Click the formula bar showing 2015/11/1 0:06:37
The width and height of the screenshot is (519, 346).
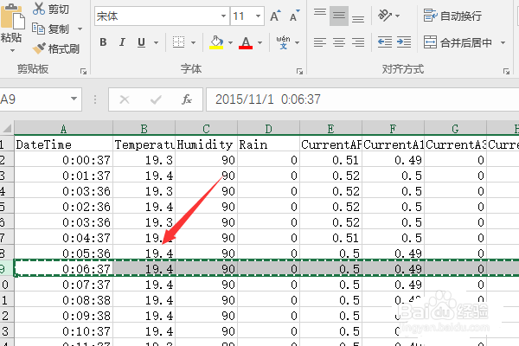(x=362, y=99)
